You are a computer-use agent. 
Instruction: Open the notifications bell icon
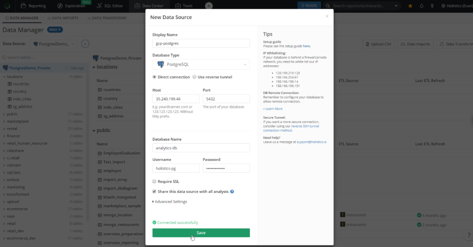[421, 6]
